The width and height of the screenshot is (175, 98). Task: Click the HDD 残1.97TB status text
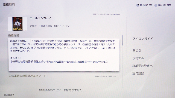tap(165, 5)
